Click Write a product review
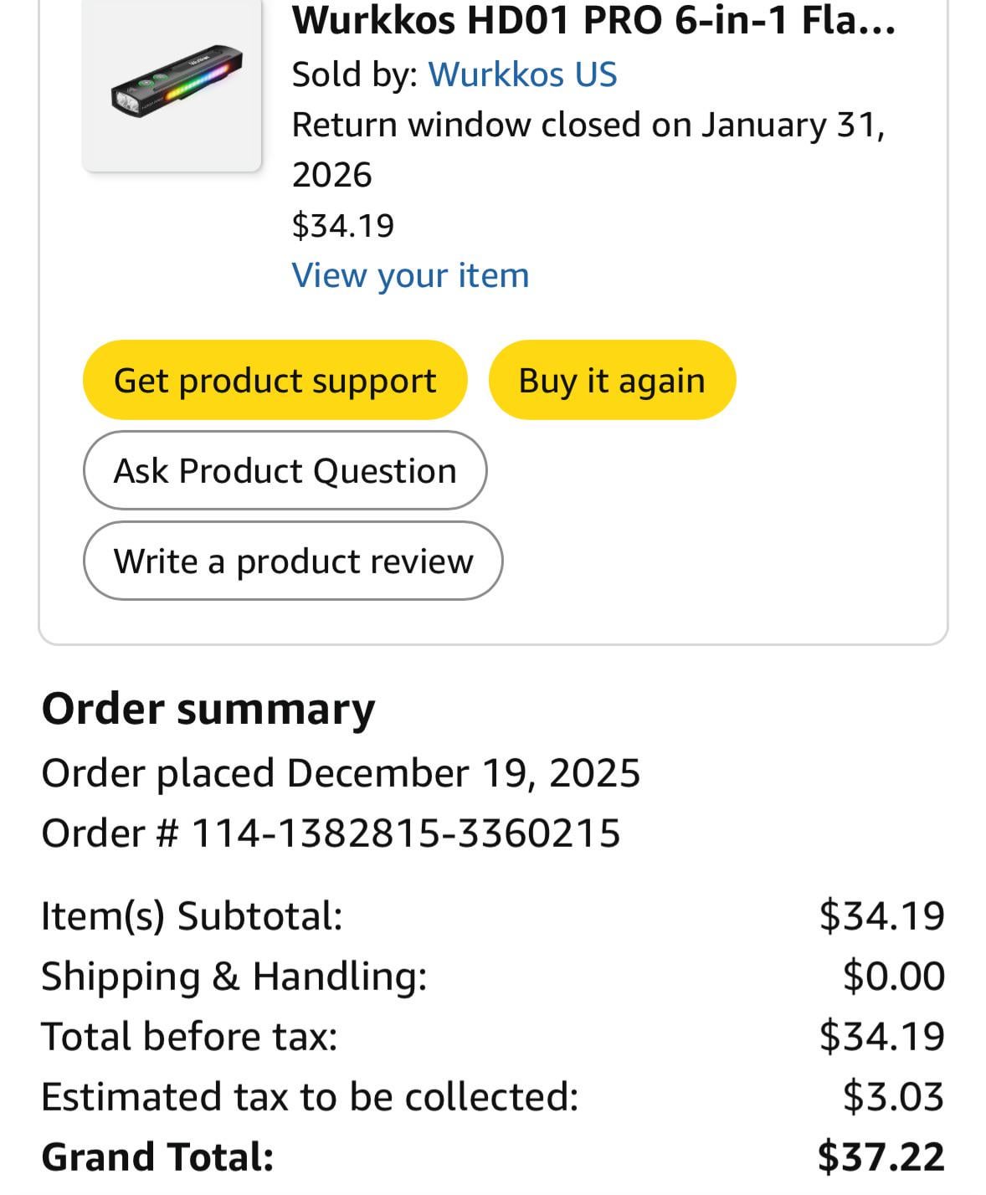Viewport: 986px width, 1195px height. [x=293, y=561]
